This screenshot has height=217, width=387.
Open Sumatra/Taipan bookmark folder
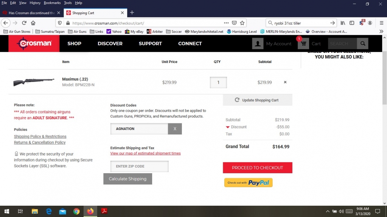pos(50,32)
